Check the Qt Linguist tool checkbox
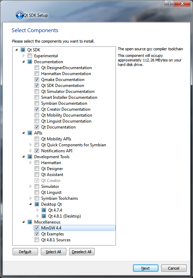 (37, 192)
